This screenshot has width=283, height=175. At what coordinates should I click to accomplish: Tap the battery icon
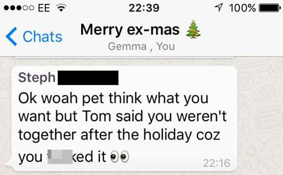point(270,8)
